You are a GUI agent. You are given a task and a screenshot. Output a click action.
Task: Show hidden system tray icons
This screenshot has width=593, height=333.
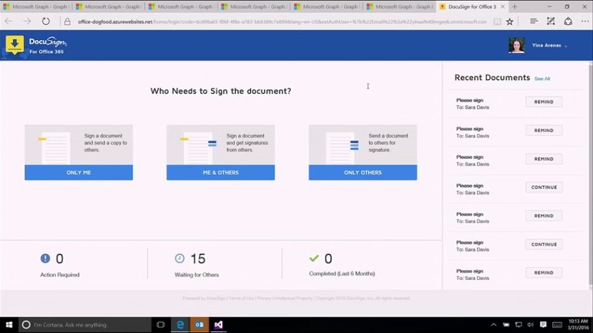[x=494, y=325]
